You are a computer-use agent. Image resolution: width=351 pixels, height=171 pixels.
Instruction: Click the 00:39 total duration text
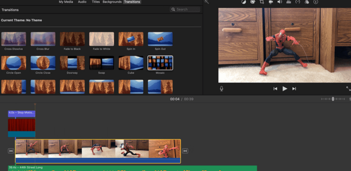pos(189,99)
